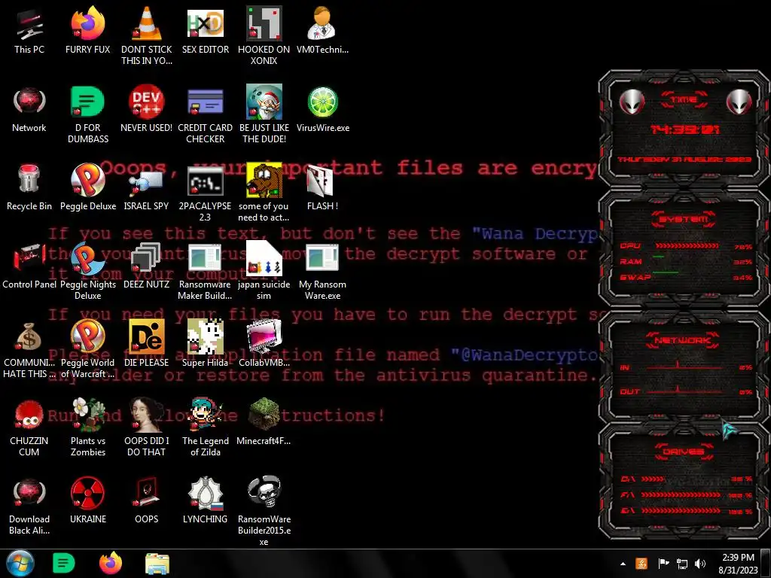Click the C:\ drive usage bar
Viewport: 771px width, 578px height.
[x=653, y=479]
